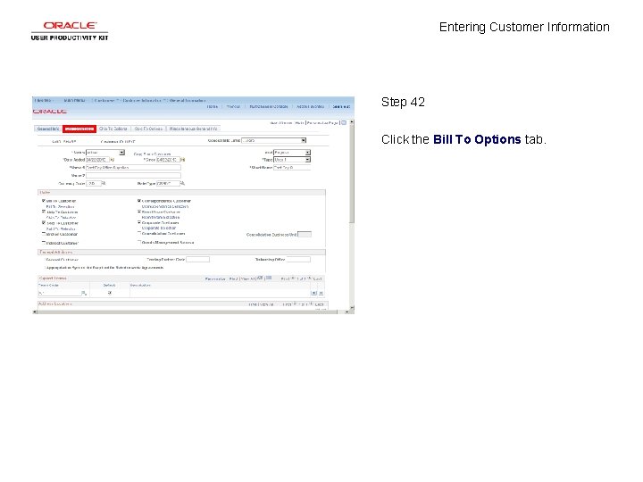Go to Home in the header

212,106
